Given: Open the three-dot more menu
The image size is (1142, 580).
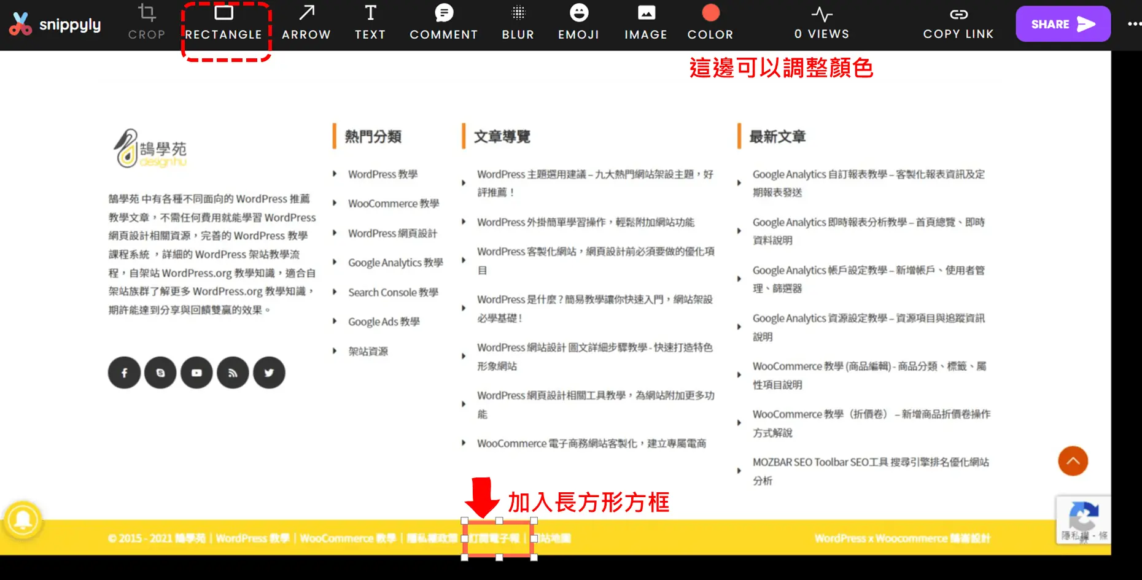Looking at the screenshot, I should (1134, 24).
